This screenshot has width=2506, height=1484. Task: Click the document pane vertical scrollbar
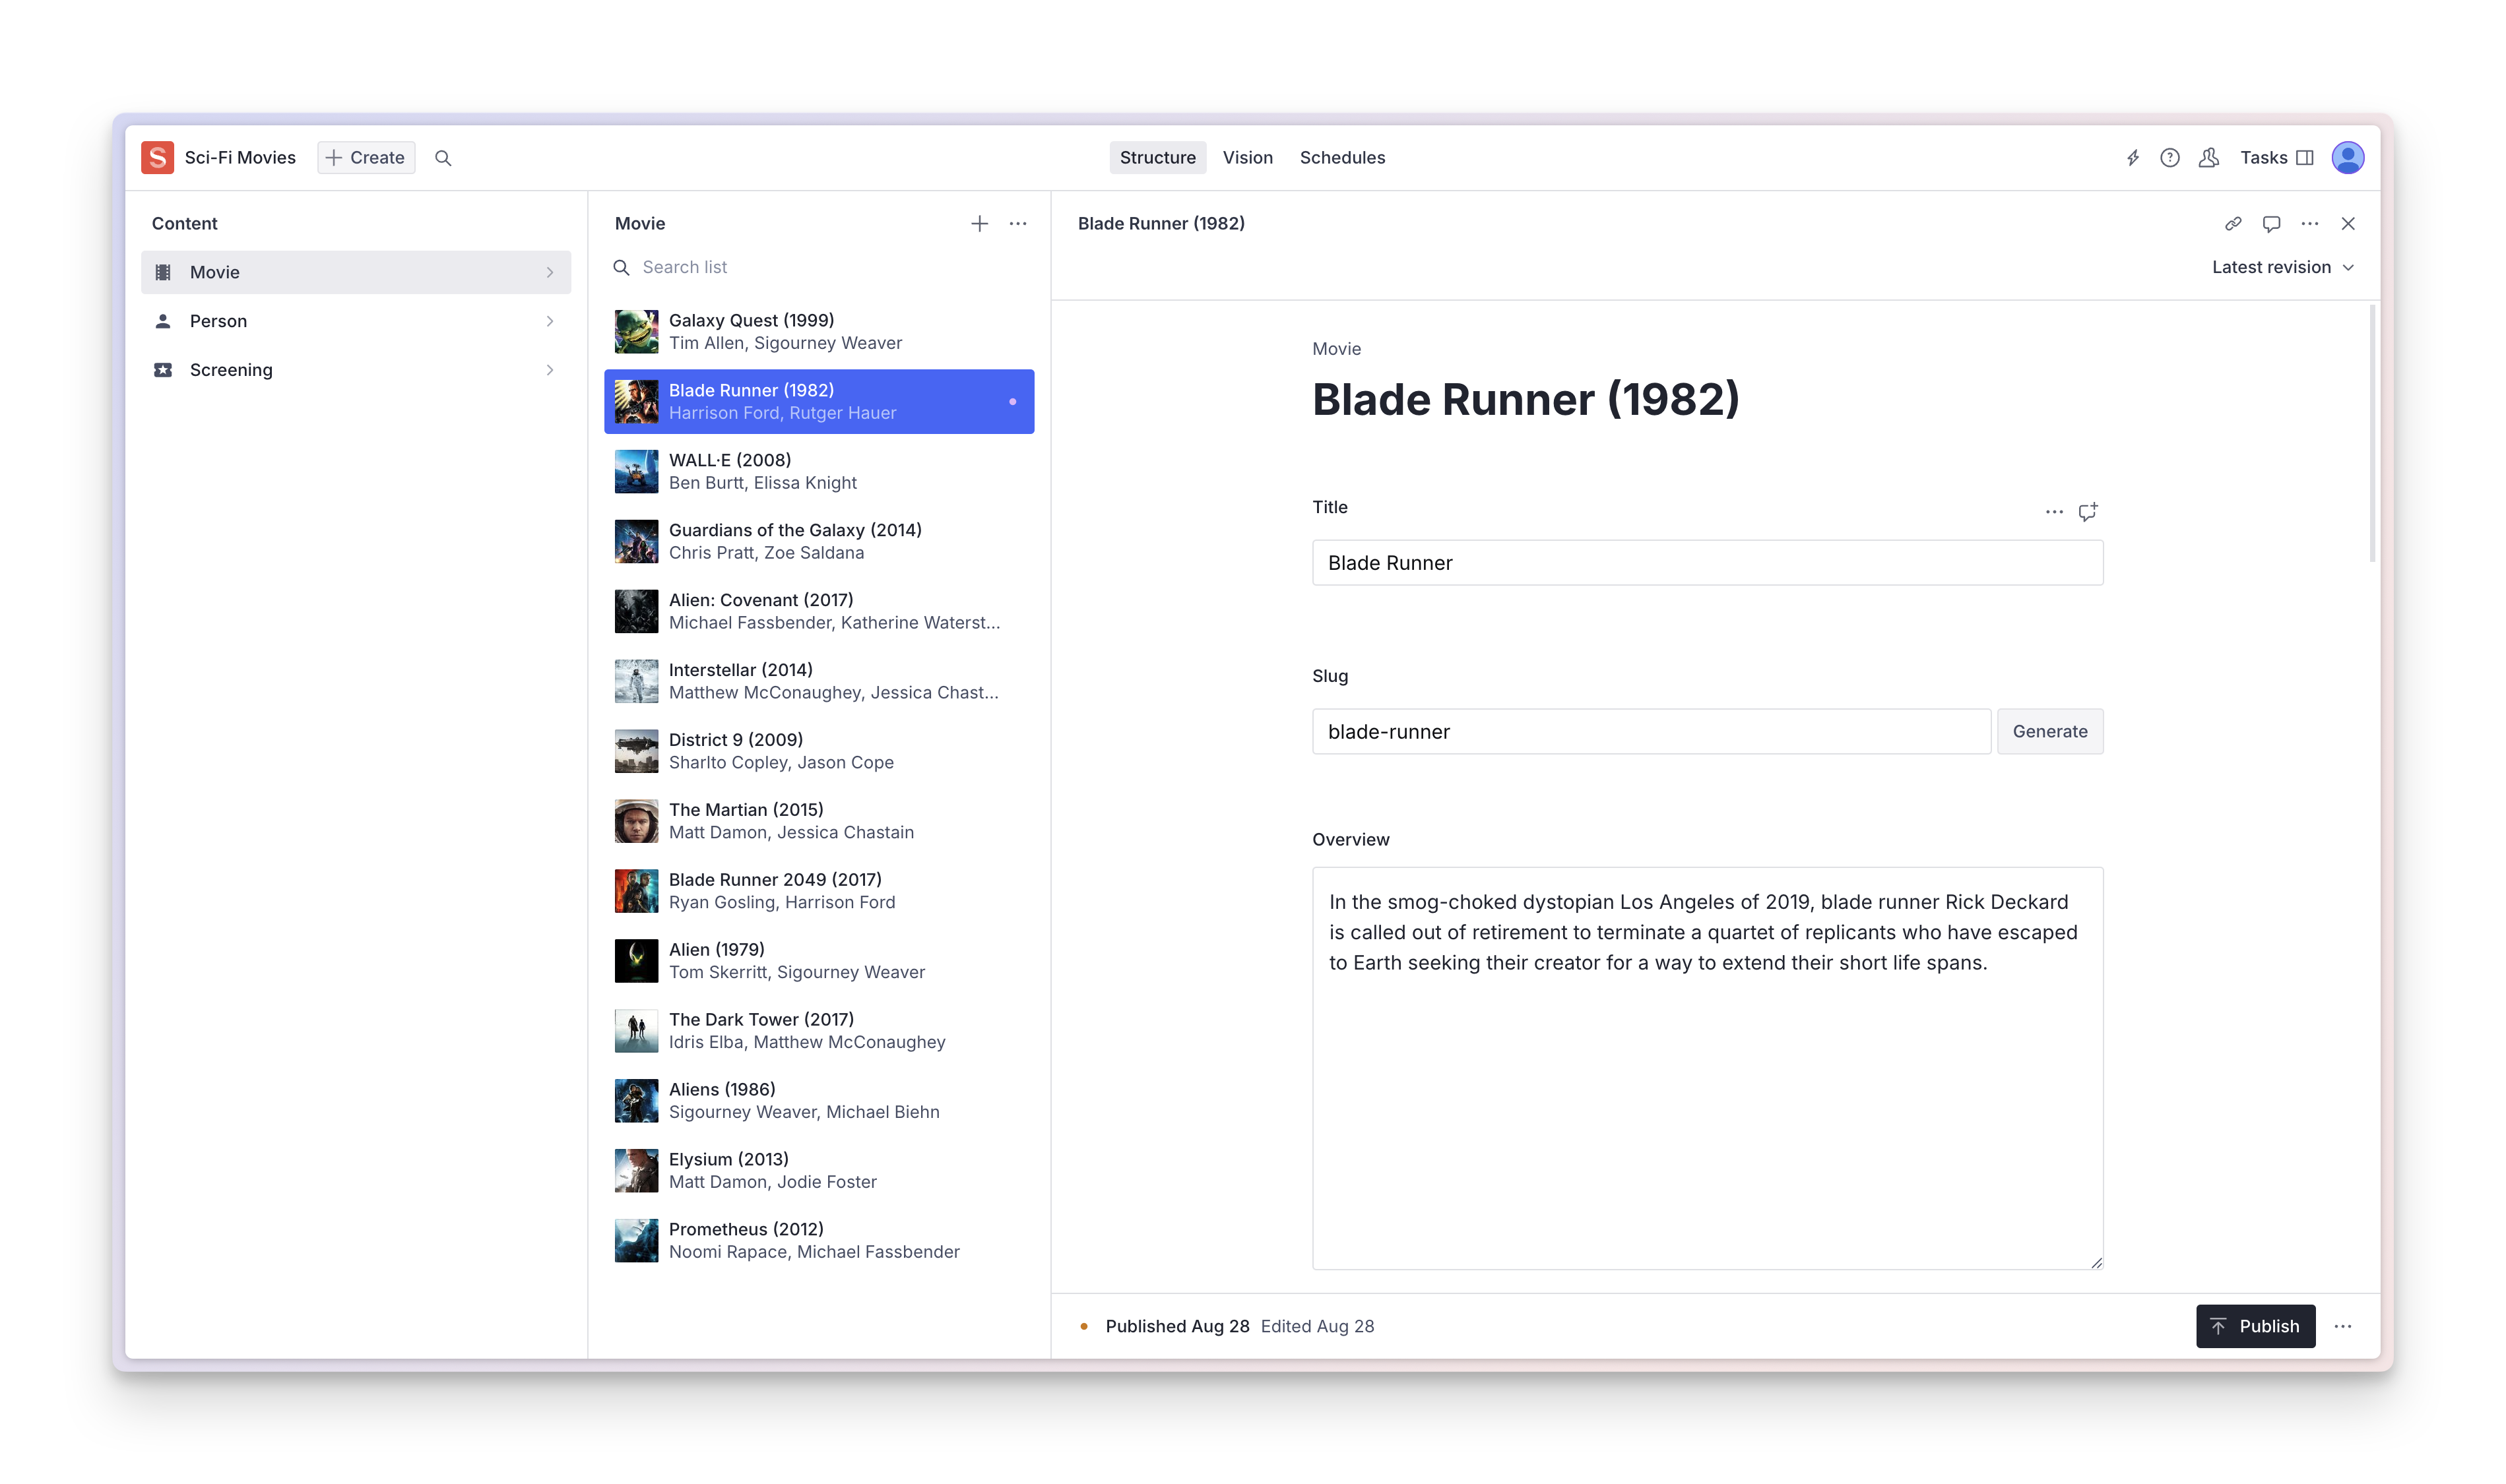[2372, 435]
